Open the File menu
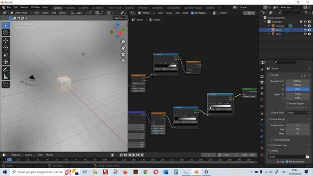313x176 pixels. point(9,8)
